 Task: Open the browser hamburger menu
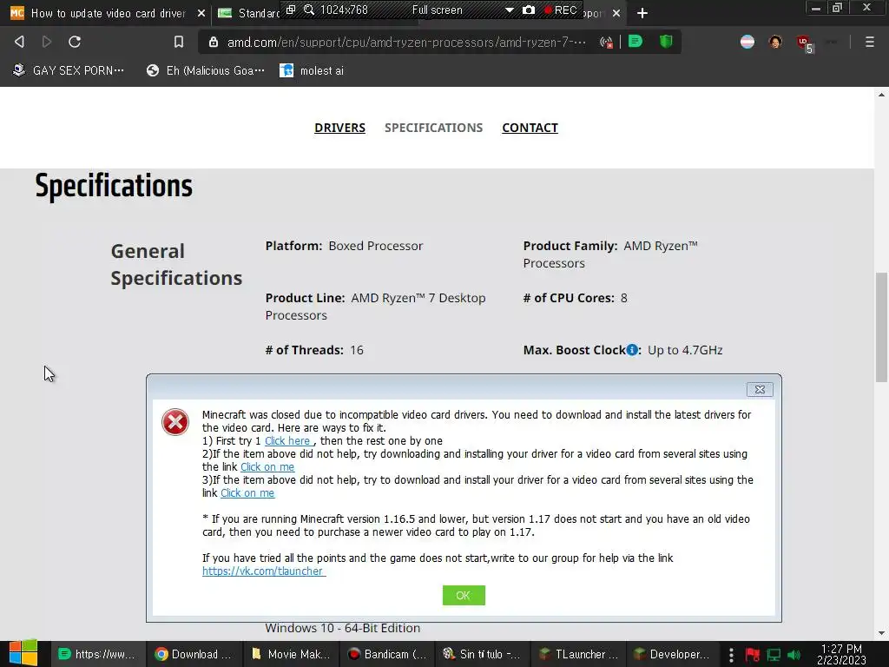pyautogui.click(x=869, y=42)
